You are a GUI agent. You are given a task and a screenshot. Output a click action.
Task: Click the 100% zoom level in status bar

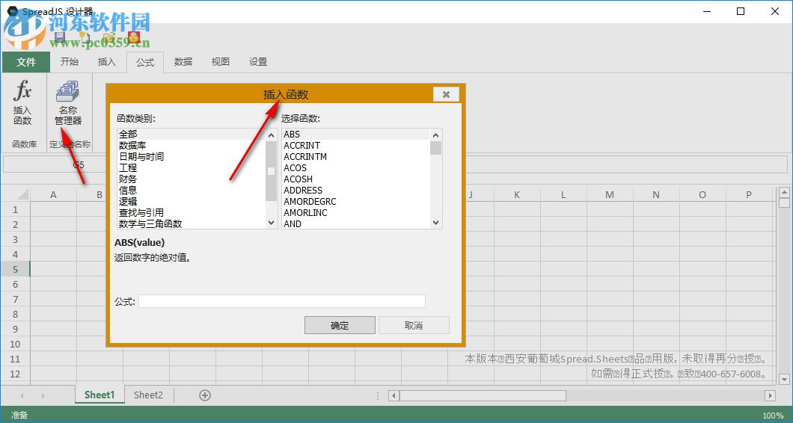[x=773, y=416]
